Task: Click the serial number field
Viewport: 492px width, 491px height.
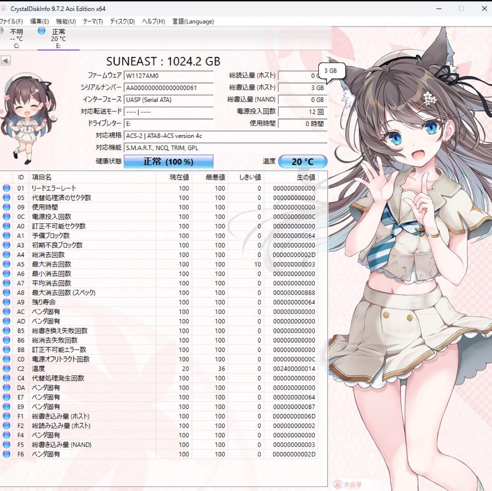Action: [168, 88]
